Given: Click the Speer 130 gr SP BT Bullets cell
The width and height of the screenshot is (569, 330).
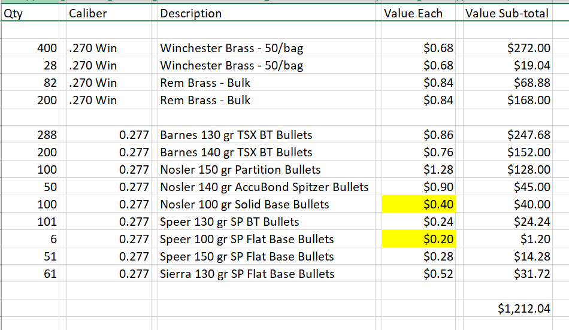Looking at the screenshot, I should (x=268, y=222).
